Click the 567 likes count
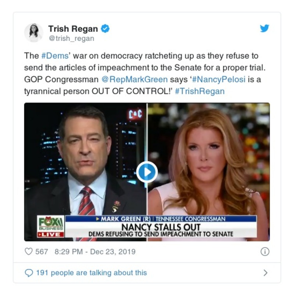Viewport: 294px width, 301px height. point(42,252)
